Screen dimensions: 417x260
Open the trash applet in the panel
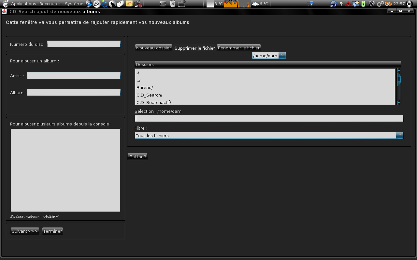coord(172,4)
